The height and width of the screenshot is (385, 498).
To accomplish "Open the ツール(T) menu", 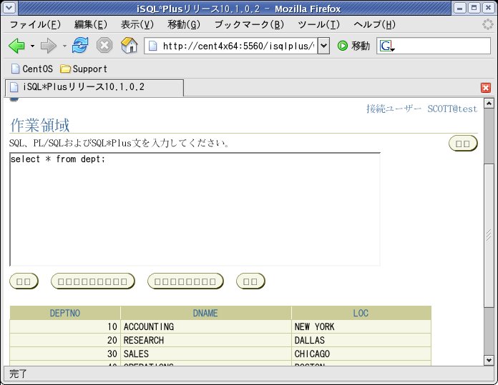I will coord(318,24).
